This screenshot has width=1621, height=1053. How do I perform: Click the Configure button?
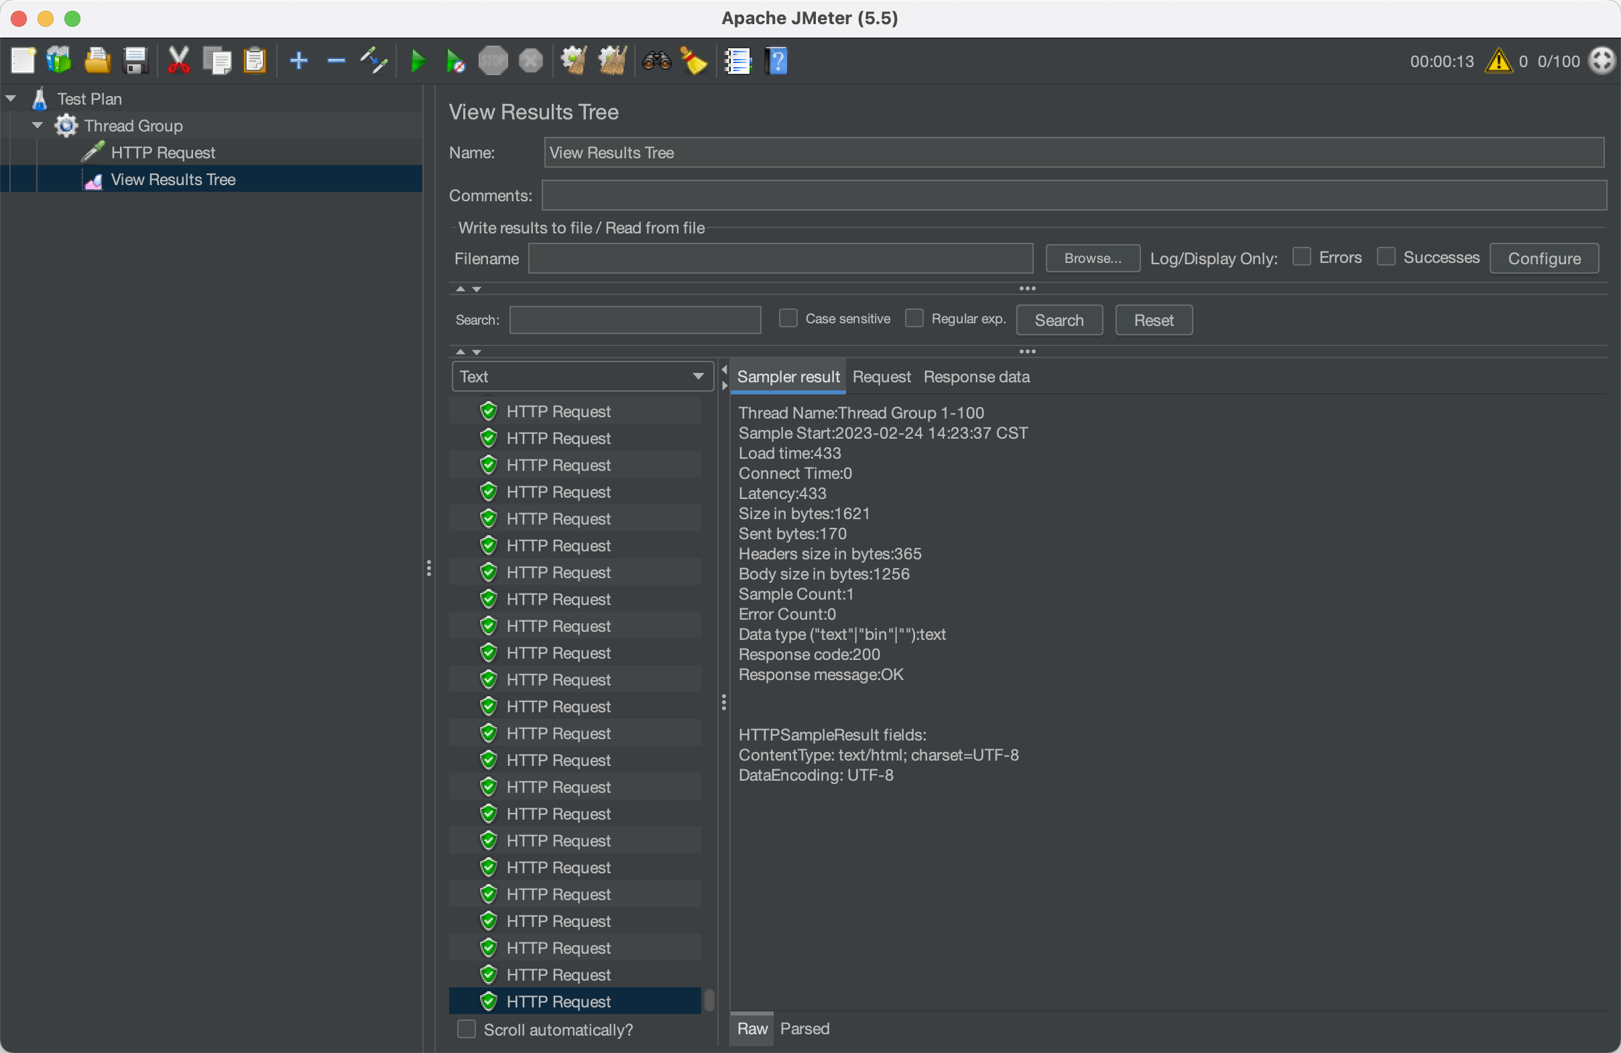(1543, 258)
